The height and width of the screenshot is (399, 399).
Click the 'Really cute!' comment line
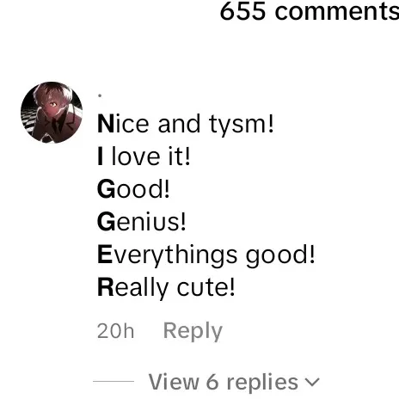[x=166, y=287]
